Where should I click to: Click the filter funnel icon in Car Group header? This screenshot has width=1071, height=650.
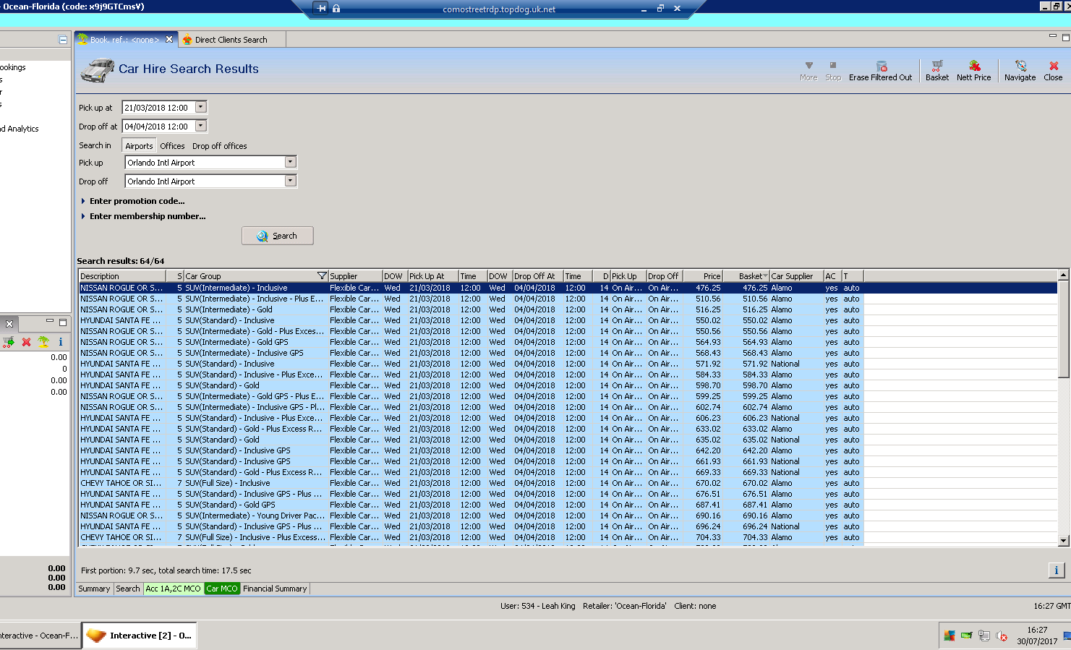(322, 276)
